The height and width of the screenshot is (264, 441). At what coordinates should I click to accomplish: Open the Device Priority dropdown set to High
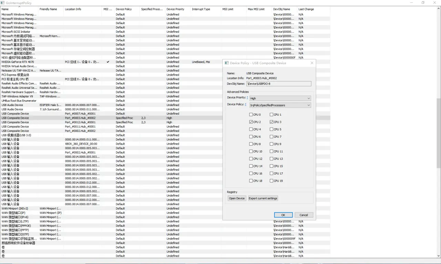tap(280, 98)
